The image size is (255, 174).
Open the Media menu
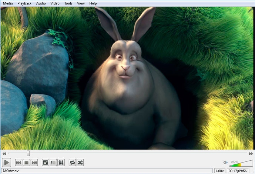pyautogui.click(x=8, y=3)
